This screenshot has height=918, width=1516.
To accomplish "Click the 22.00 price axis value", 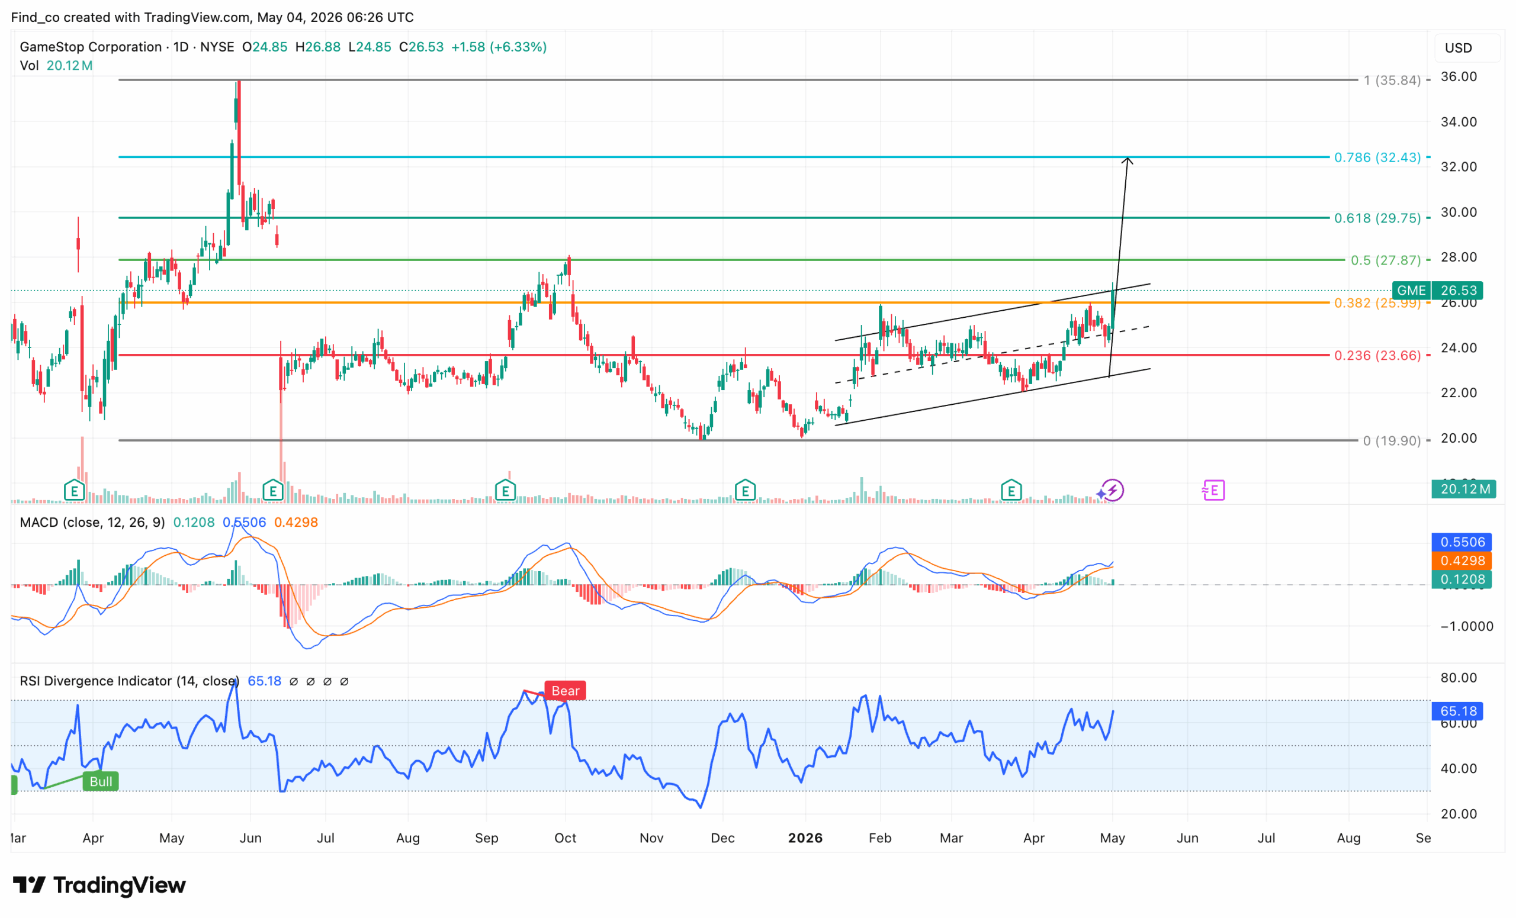I will tap(1459, 393).
